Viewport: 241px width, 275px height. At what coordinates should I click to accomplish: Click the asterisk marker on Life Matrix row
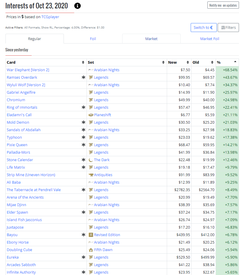(83, 167)
